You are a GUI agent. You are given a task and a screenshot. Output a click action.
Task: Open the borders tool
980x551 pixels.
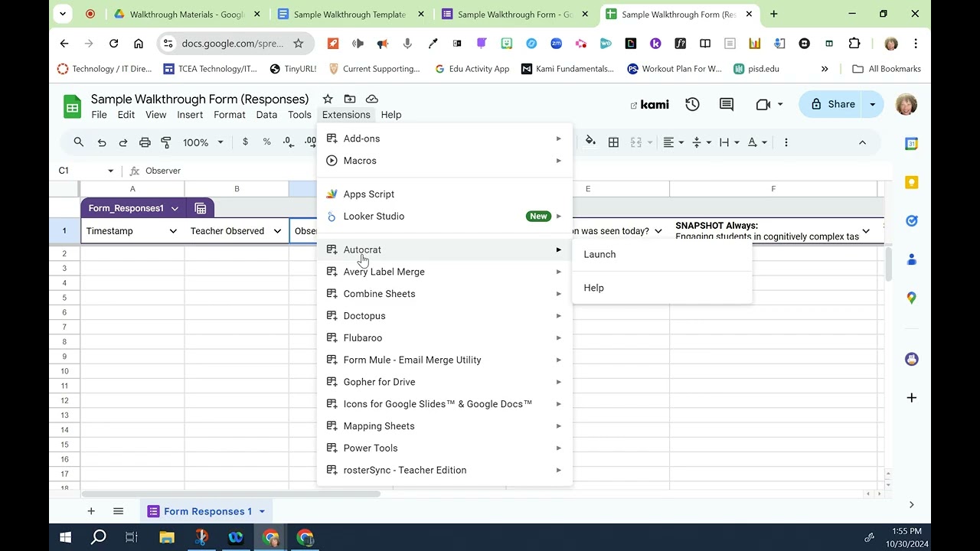613,142
